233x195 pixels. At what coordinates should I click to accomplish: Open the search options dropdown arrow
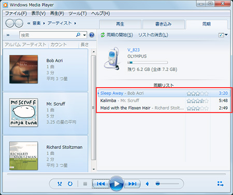tap(84, 35)
